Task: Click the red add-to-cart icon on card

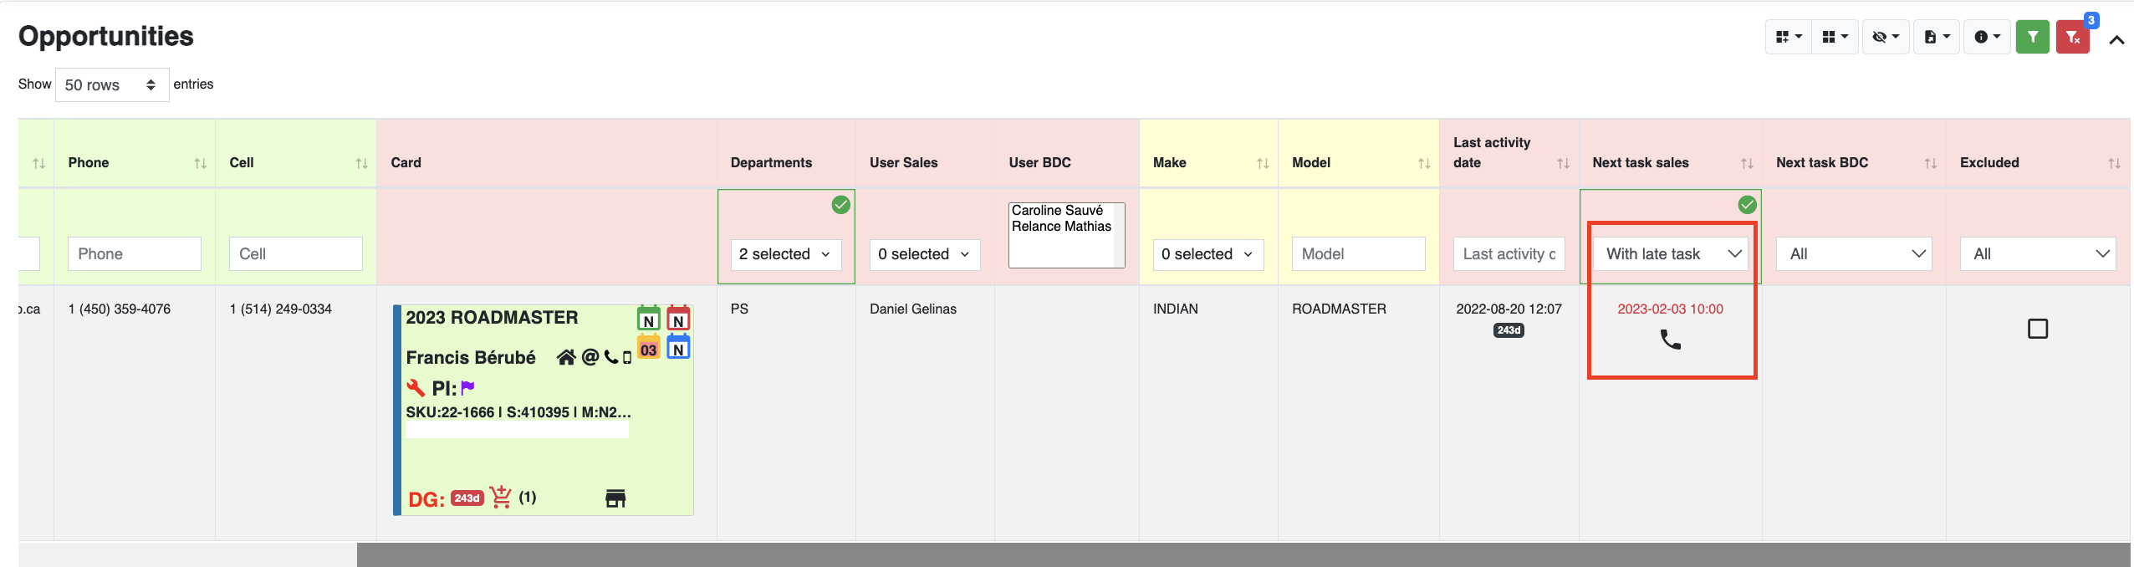Action: pos(501,497)
